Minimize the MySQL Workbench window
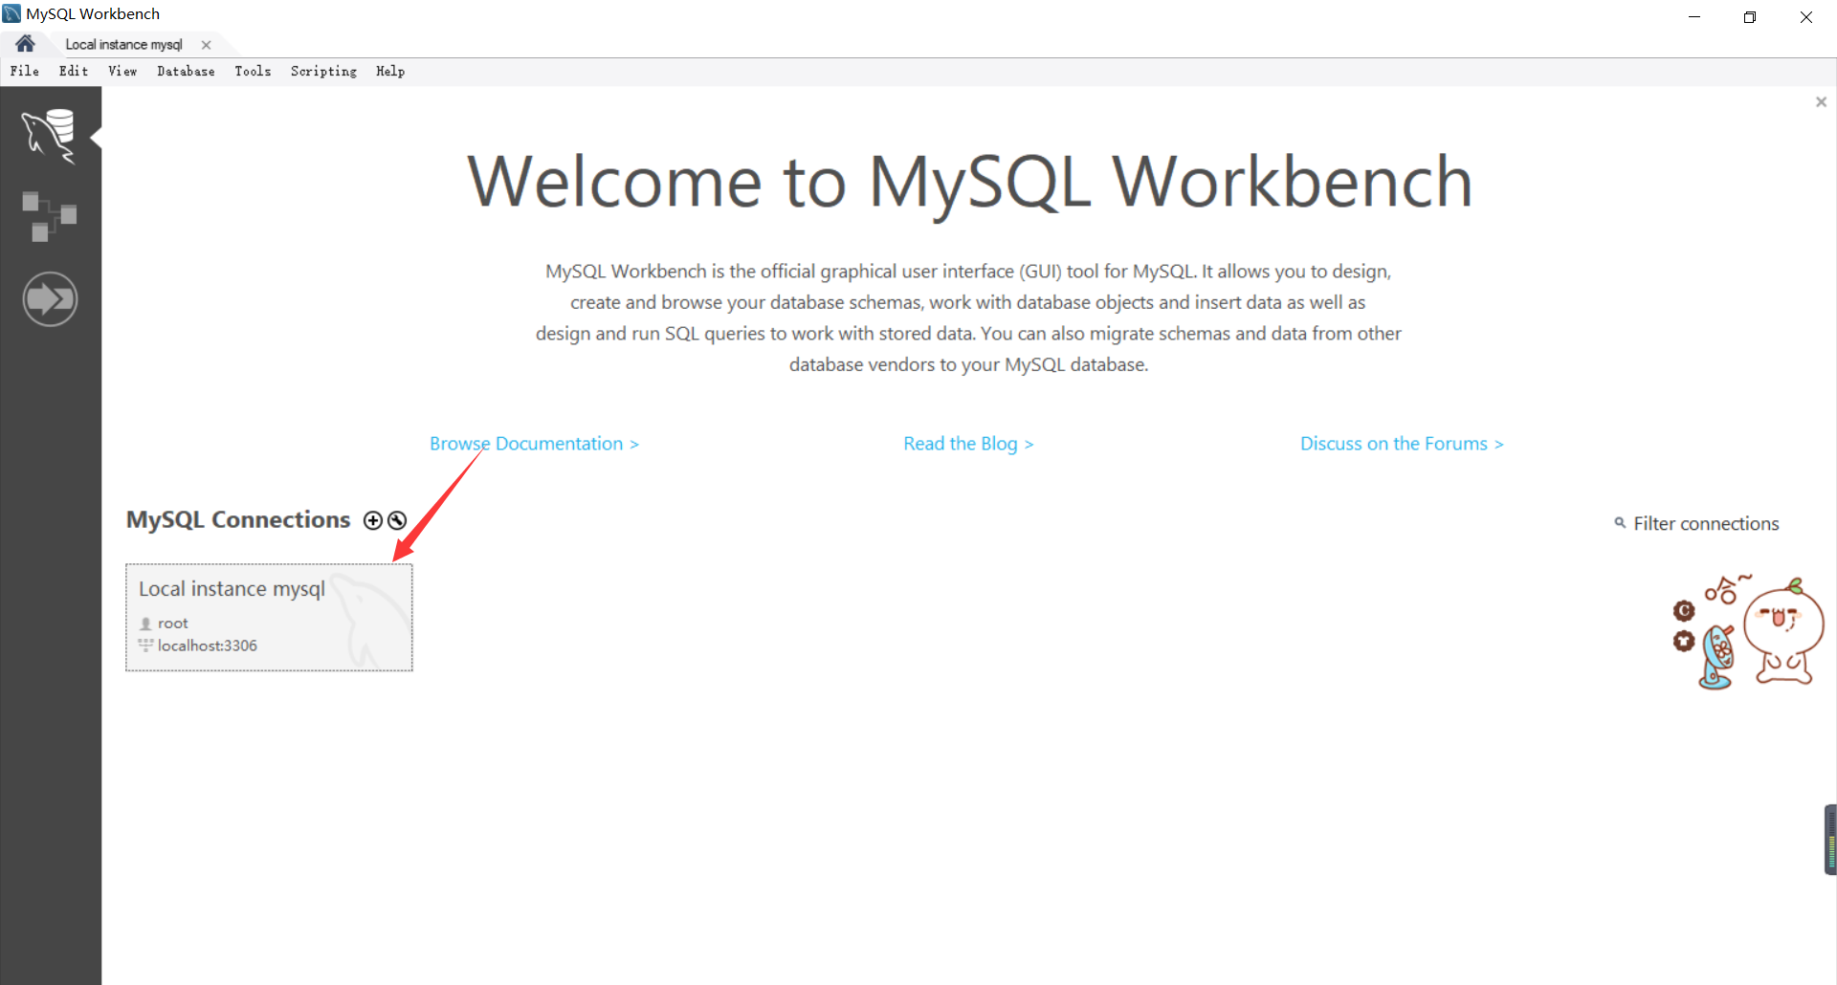1837x985 pixels. pyautogui.click(x=1694, y=16)
